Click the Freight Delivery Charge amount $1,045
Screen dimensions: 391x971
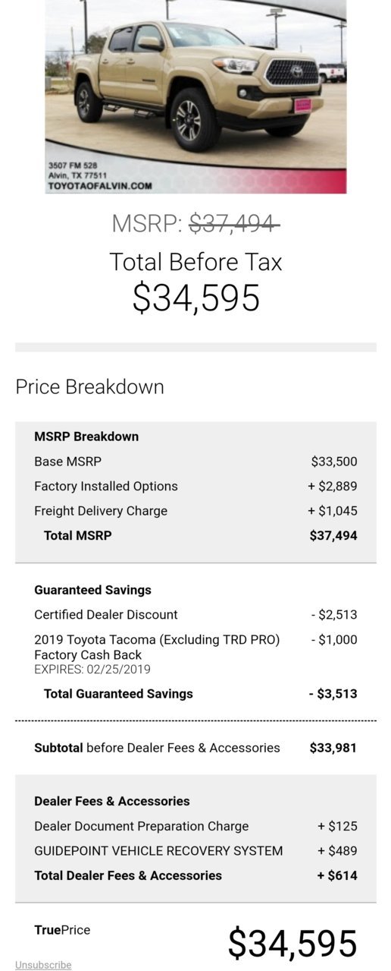[333, 511]
